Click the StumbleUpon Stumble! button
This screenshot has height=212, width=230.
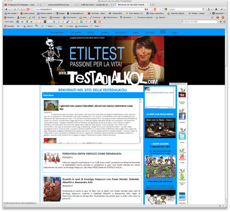9,26
